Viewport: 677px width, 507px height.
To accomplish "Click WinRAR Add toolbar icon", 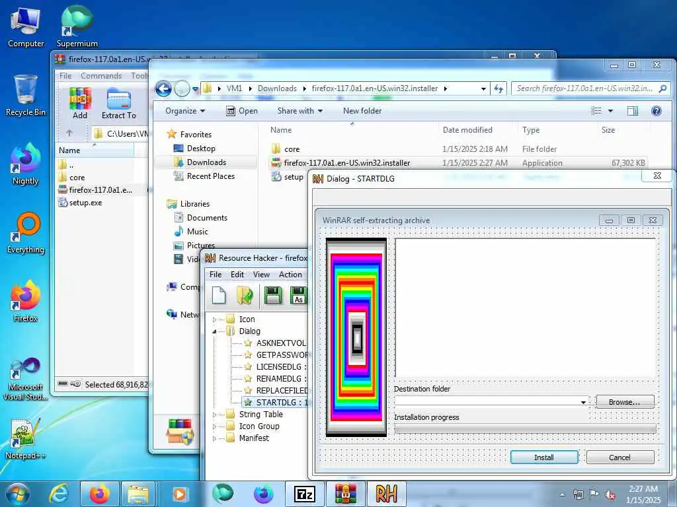I will click(80, 104).
